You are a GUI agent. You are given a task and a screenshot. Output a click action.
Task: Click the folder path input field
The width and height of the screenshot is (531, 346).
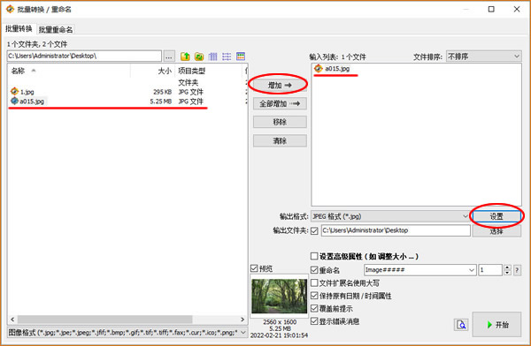[84, 56]
